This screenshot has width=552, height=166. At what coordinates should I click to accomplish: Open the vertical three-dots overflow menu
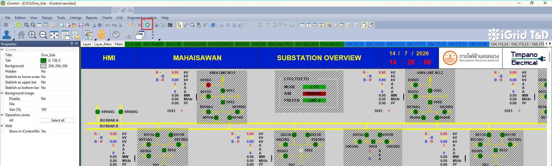pos(153,35)
